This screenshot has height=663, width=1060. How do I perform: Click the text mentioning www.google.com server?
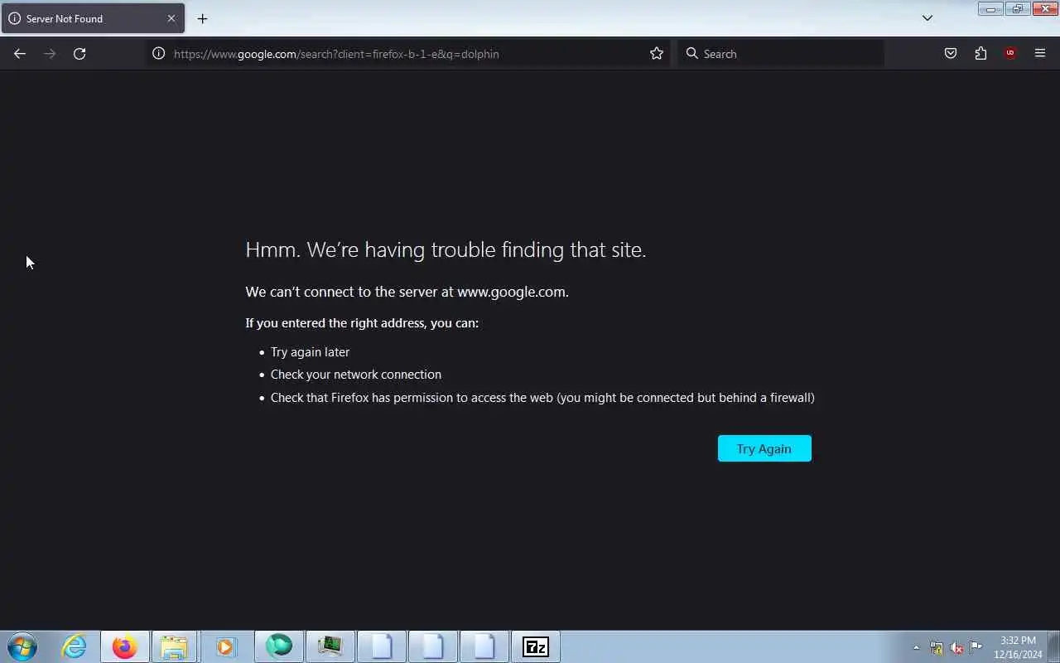[x=407, y=292]
